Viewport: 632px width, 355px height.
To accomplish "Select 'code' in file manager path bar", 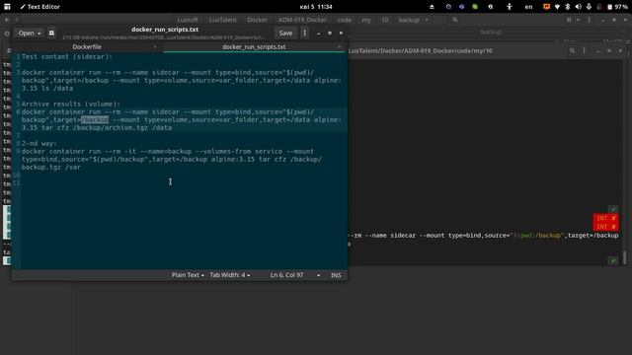I will point(345,20).
